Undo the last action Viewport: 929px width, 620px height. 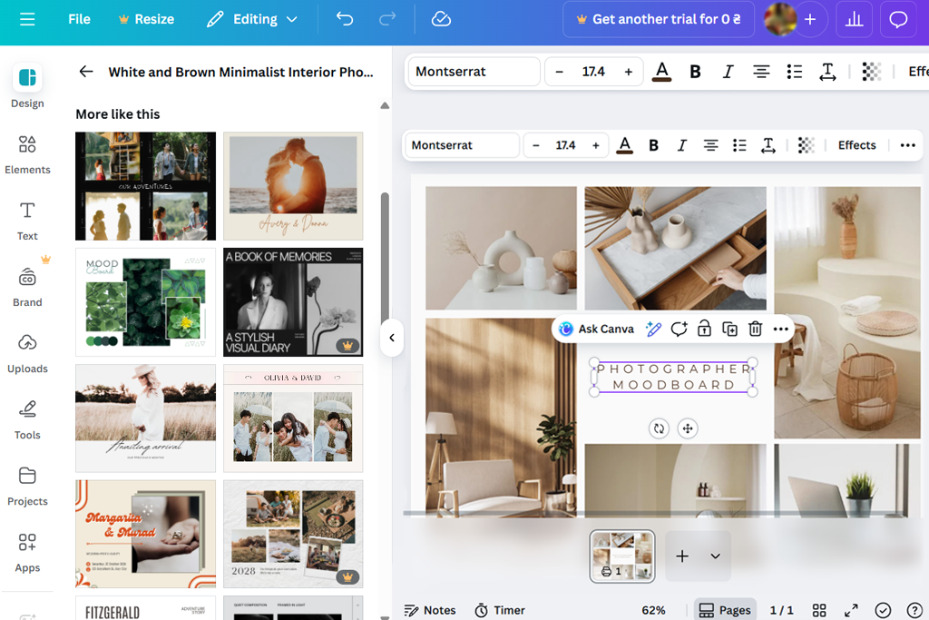coord(344,19)
